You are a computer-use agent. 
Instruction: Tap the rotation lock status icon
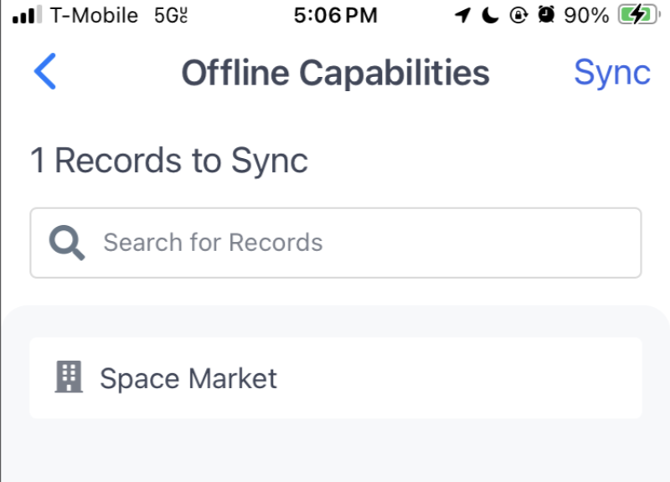tap(518, 15)
